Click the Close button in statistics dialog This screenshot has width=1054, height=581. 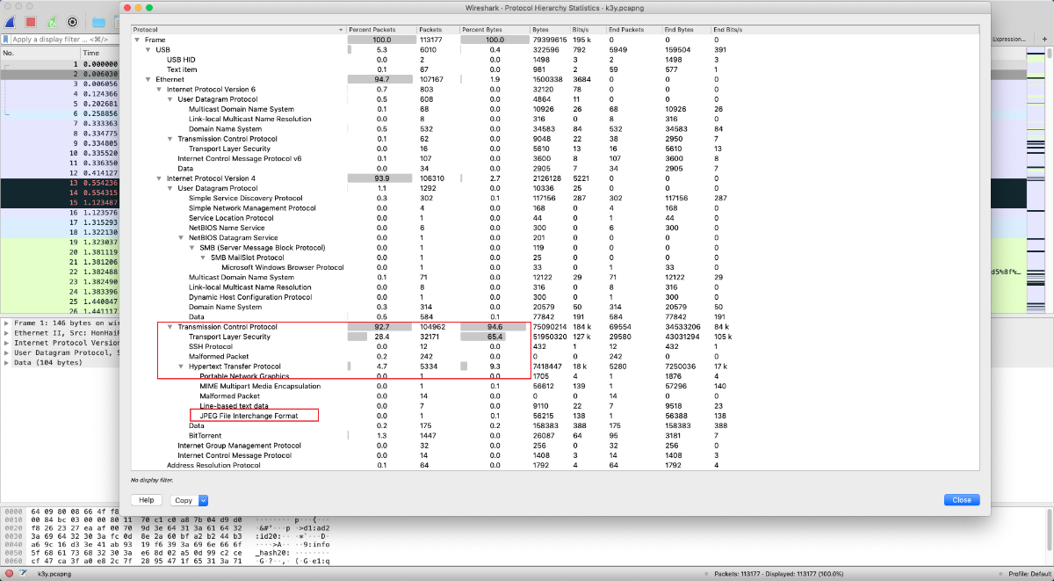(x=962, y=500)
